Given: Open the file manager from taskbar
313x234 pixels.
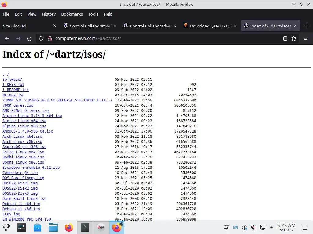Looking at the screenshot, I should [x=53, y=227].
